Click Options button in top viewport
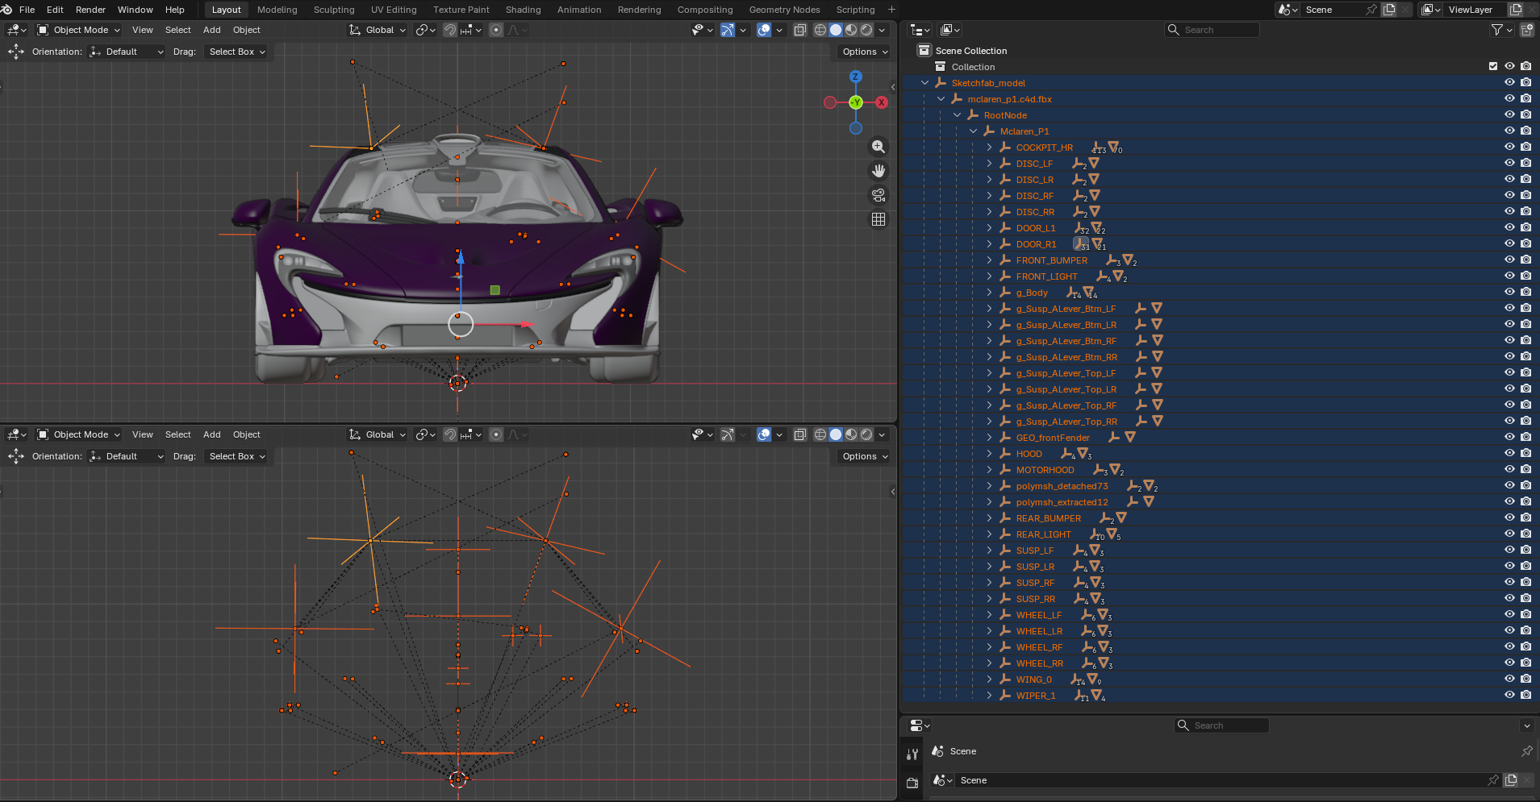The image size is (1540, 802). pyautogui.click(x=865, y=52)
